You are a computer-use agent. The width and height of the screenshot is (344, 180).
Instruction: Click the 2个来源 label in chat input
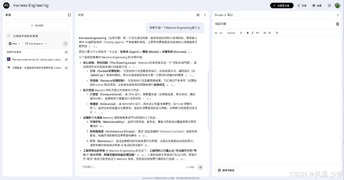(x=190, y=167)
